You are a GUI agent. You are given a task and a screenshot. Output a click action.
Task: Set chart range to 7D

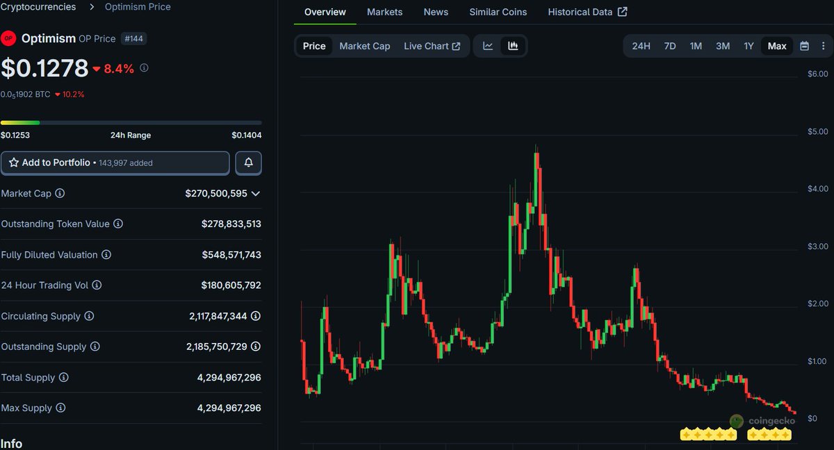pyautogui.click(x=670, y=46)
